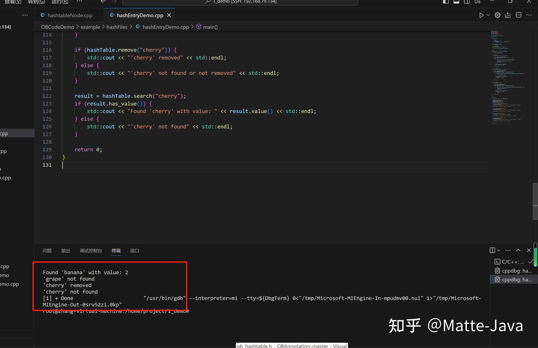Open the 调试控制台 panel tab

tap(91, 251)
